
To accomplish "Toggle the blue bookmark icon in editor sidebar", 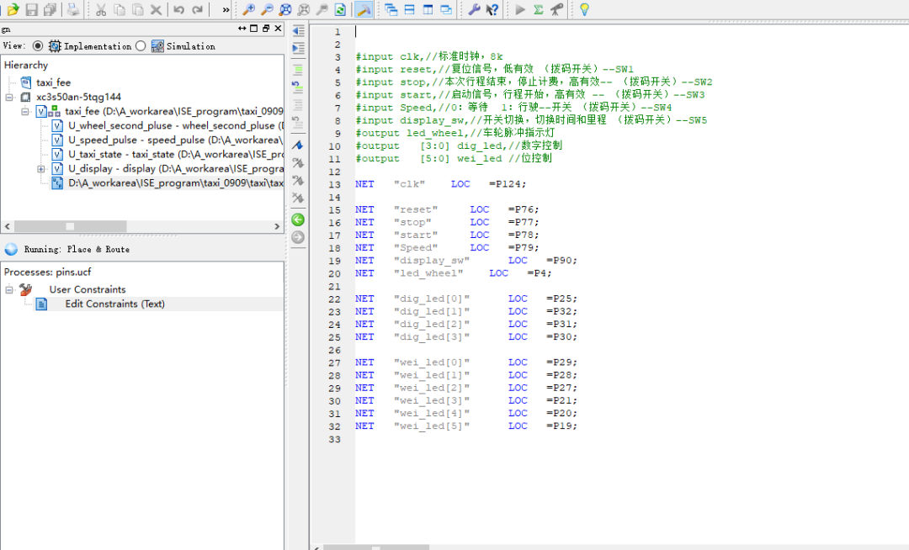I will click(x=298, y=145).
